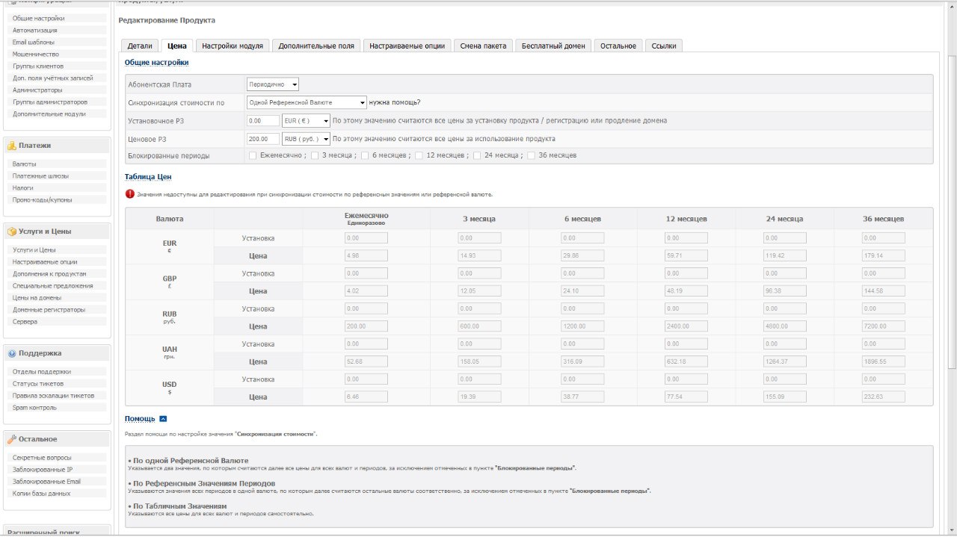The height and width of the screenshot is (537, 957).
Task: Click the Платежи section coins icon
Action: [x=12, y=146]
